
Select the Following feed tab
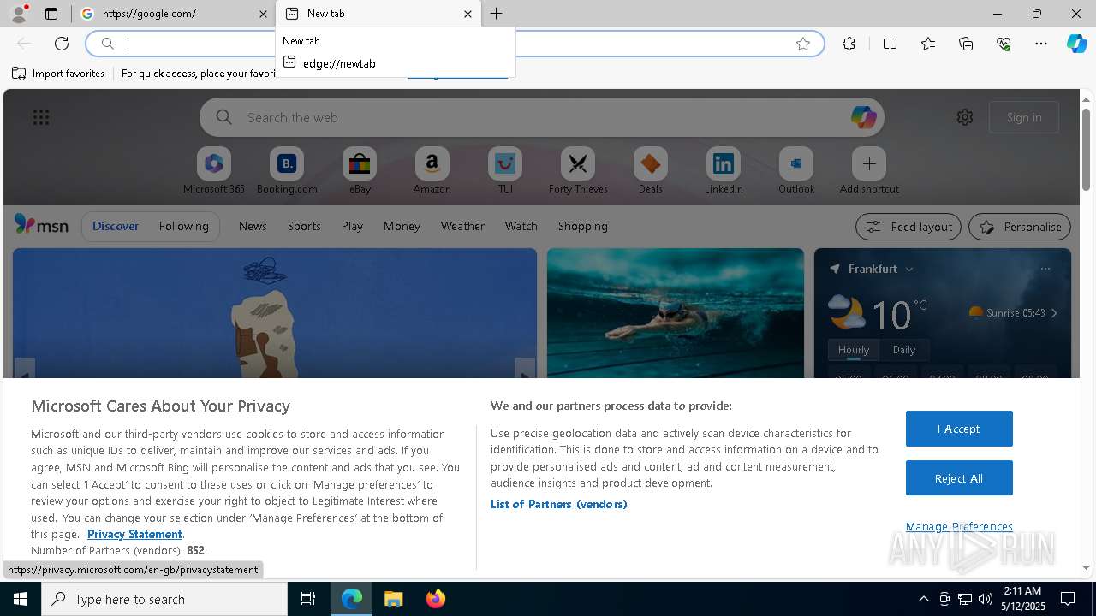[184, 226]
